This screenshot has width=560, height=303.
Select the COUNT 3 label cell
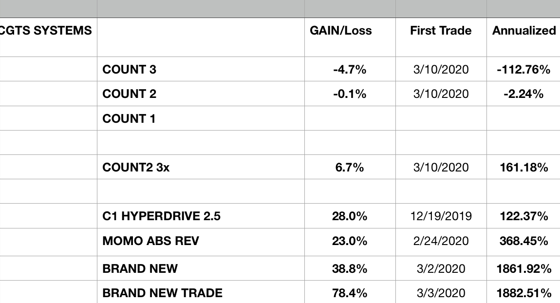click(x=130, y=70)
